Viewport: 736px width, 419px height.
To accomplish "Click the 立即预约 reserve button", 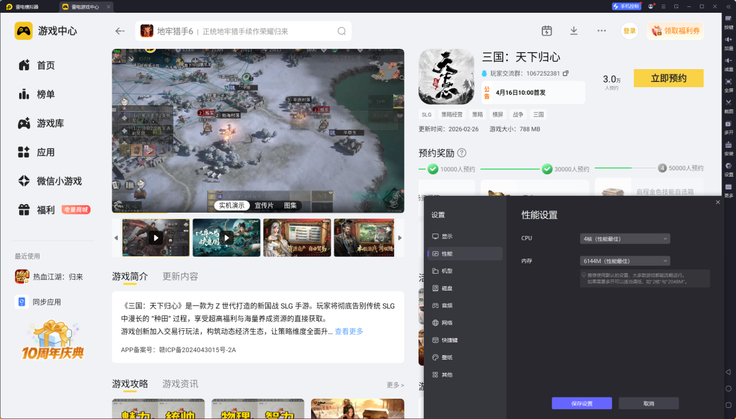I will [669, 78].
